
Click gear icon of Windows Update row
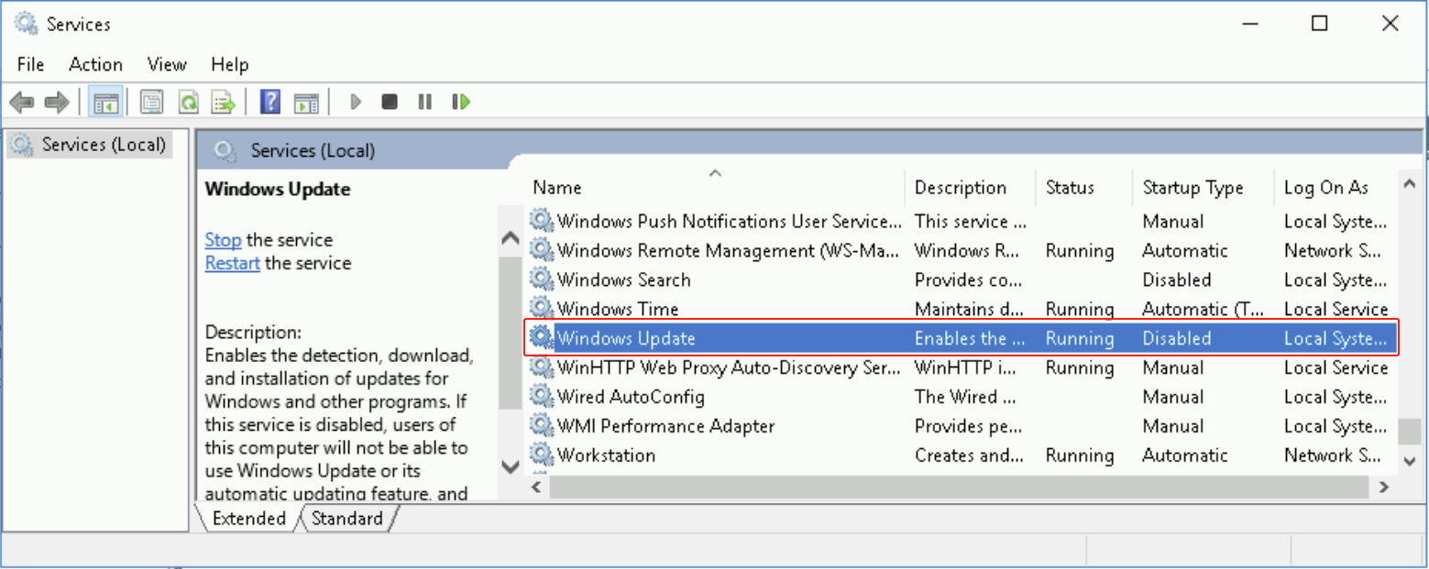542,338
